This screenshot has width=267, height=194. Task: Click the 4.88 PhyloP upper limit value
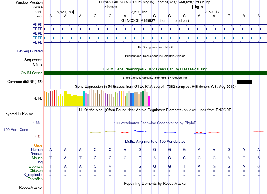click(36, 123)
